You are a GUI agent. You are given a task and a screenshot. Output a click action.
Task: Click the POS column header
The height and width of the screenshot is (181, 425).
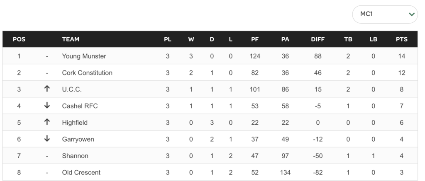[x=19, y=39]
